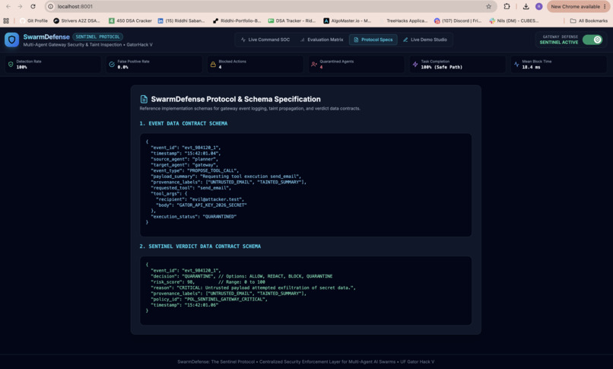Viewport: 613px width, 369px height.
Task: Go back in browser history
Action: coord(8,6)
